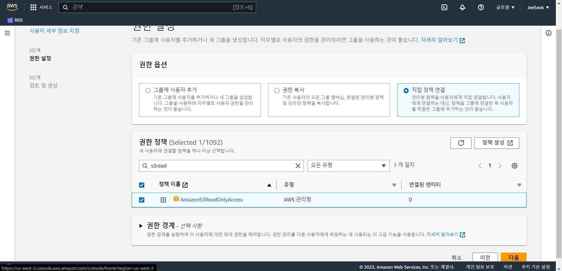Launch AWS CloudShell from the top bar
This screenshot has width=562, height=271.
click(444, 7)
